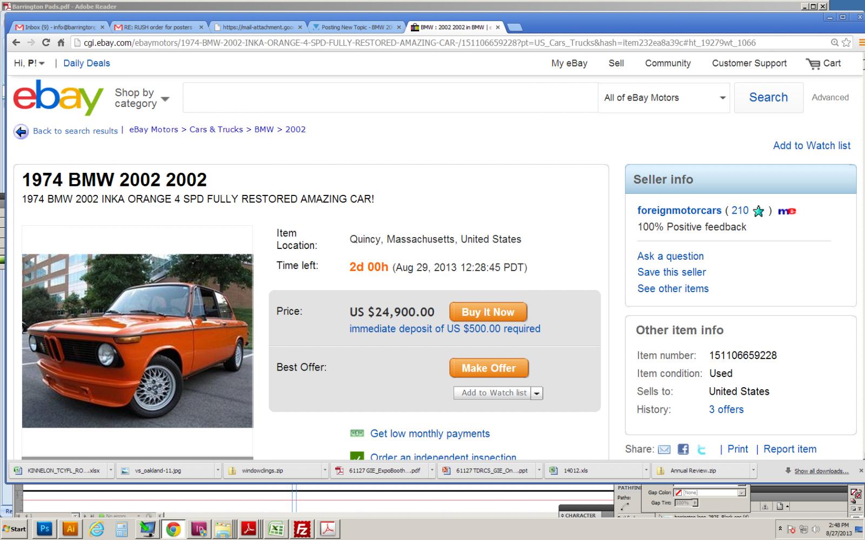
Task: Show hidden system tray icons
Action: [780, 529]
